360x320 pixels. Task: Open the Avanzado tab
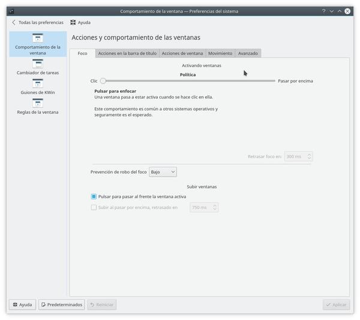[x=248, y=53]
